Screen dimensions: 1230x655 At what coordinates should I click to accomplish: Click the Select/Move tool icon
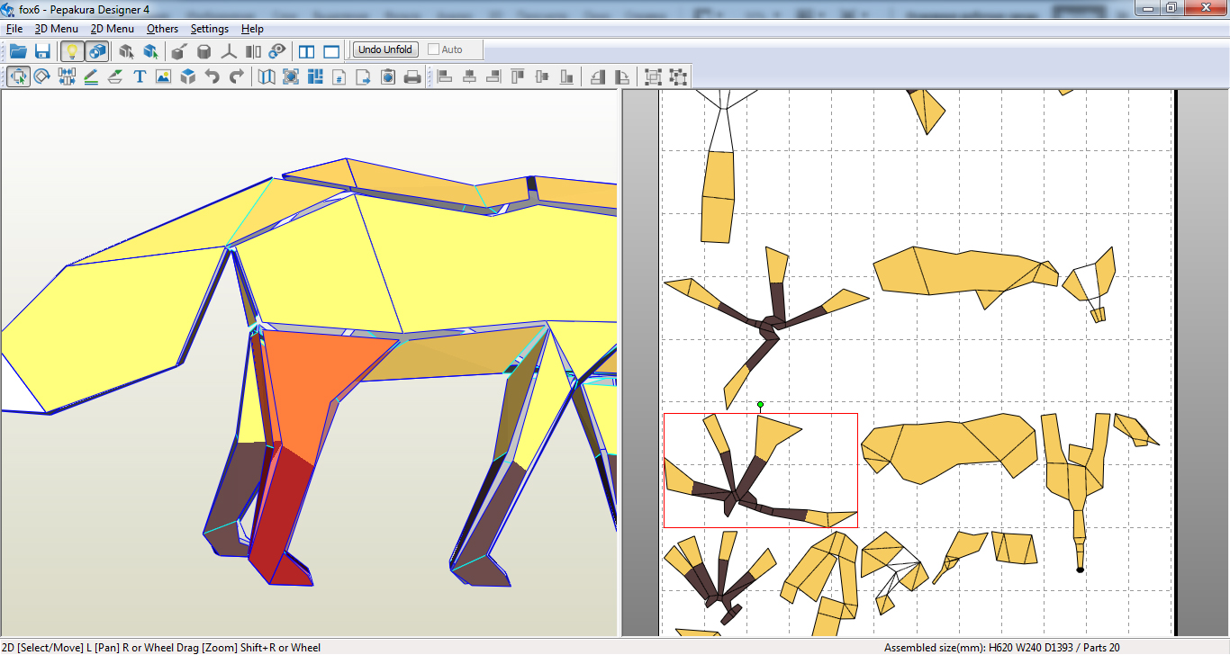pos(18,77)
